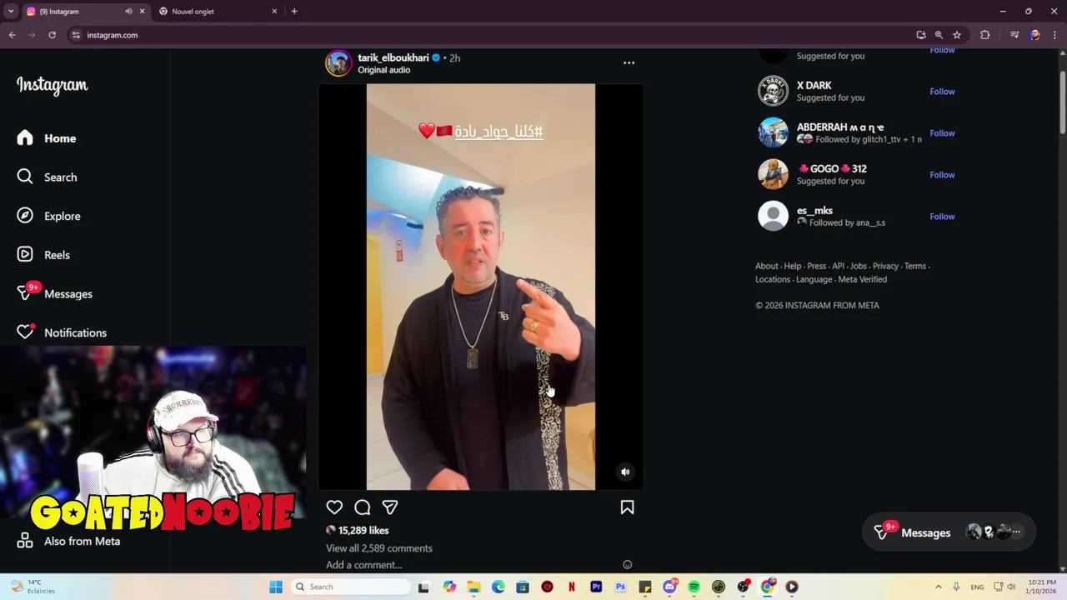
Task: Mute the Instagram tab audio icon
Action: click(128, 12)
